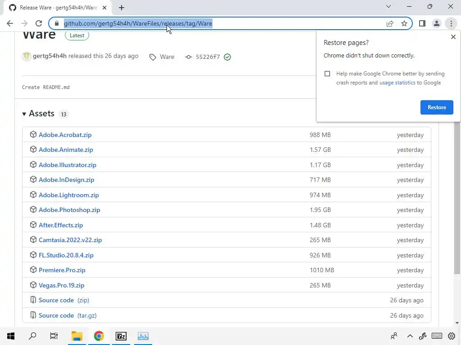Download Adobe.Photoshop.zip
The height and width of the screenshot is (345, 461).
pos(69,210)
